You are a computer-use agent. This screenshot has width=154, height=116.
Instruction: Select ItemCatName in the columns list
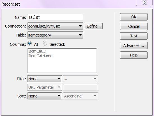40,56
